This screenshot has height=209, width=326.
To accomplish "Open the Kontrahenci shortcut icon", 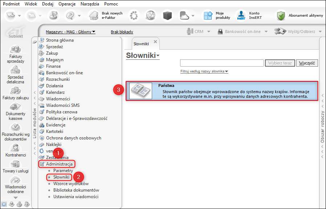I will click(16, 148).
